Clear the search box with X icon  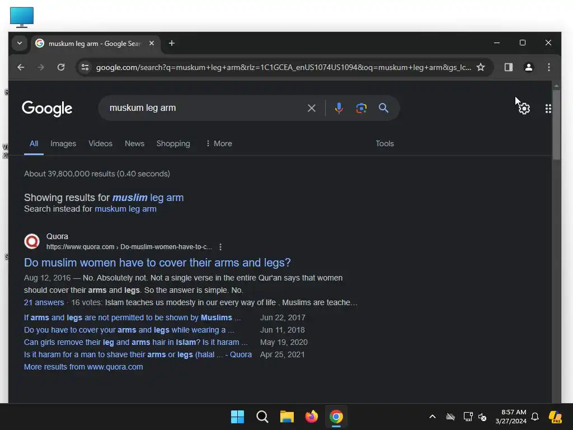pos(311,108)
